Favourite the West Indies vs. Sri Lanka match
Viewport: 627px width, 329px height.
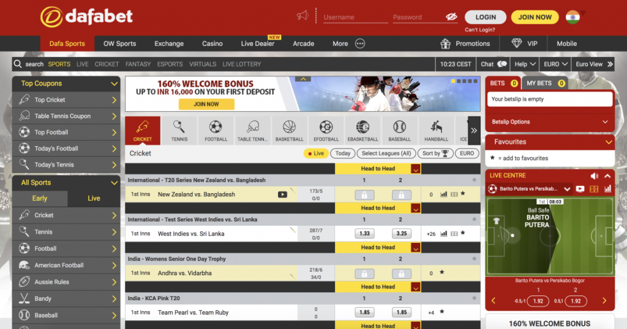click(463, 233)
